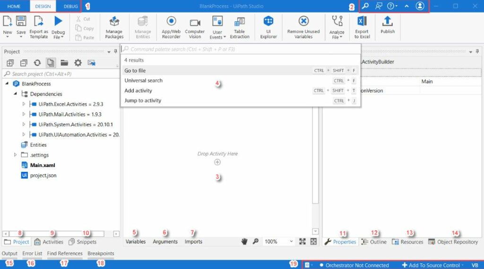Screen dimensions: 484x269
Task: Select Entities in the project tree
Action: point(38,145)
